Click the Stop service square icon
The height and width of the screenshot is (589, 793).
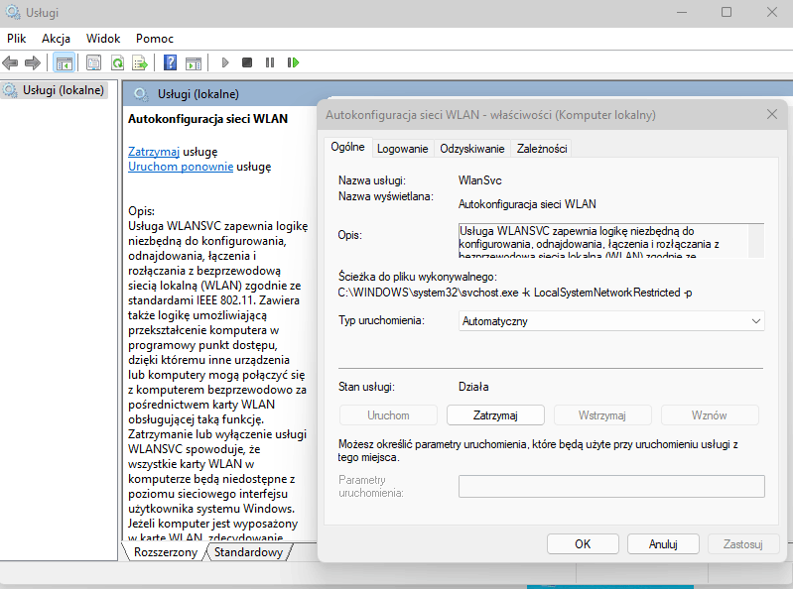click(247, 62)
